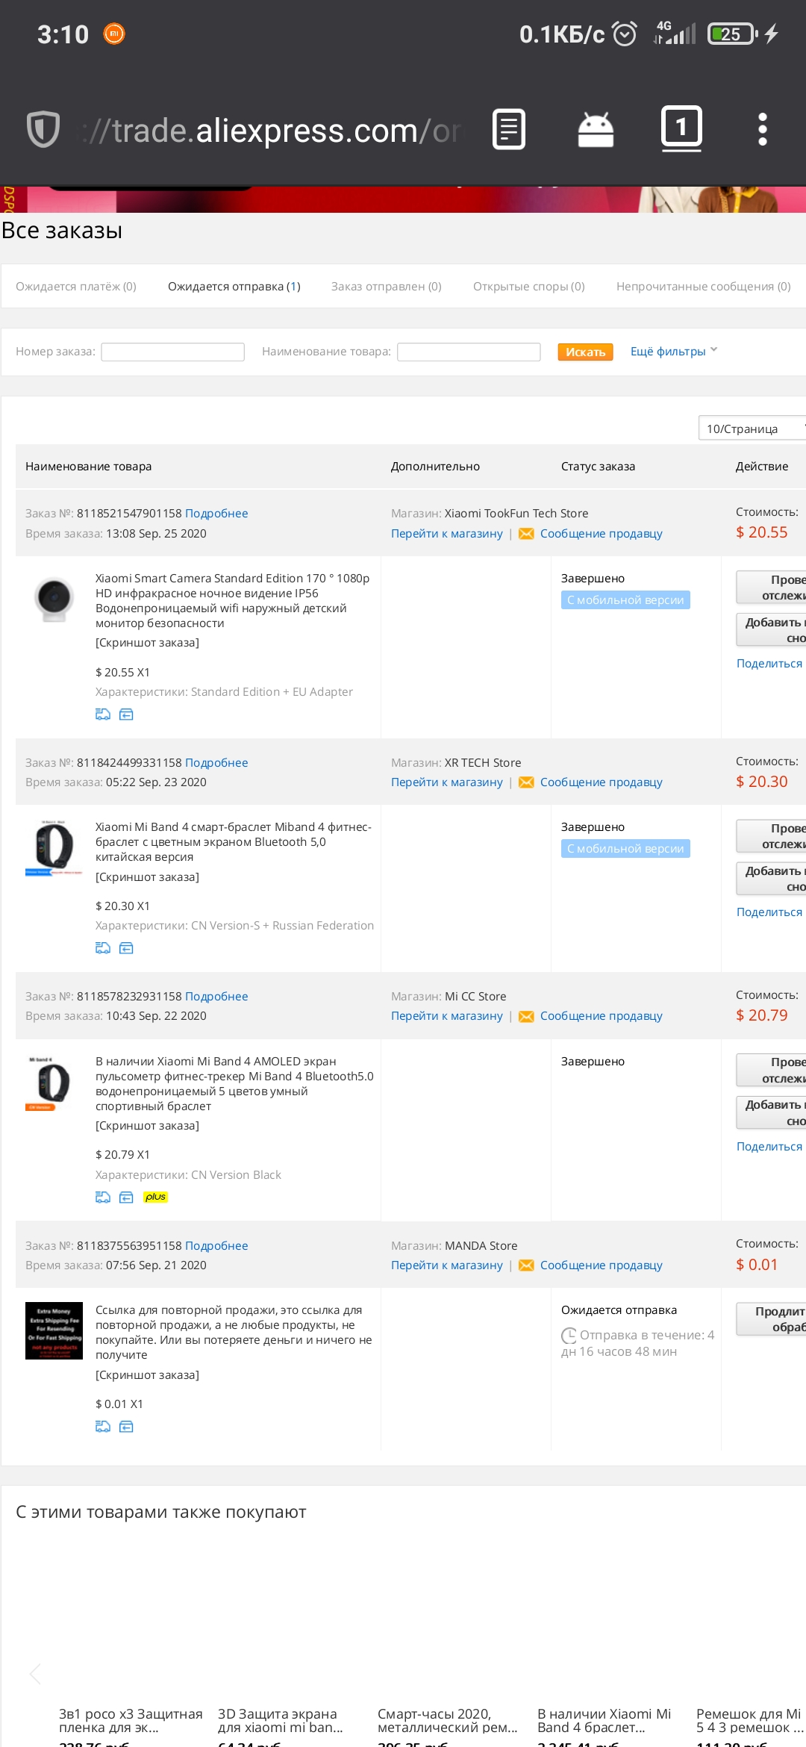The width and height of the screenshot is (806, 1747).
Task: Click card payment icon under MANDA Store order
Action: pos(126,1427)
